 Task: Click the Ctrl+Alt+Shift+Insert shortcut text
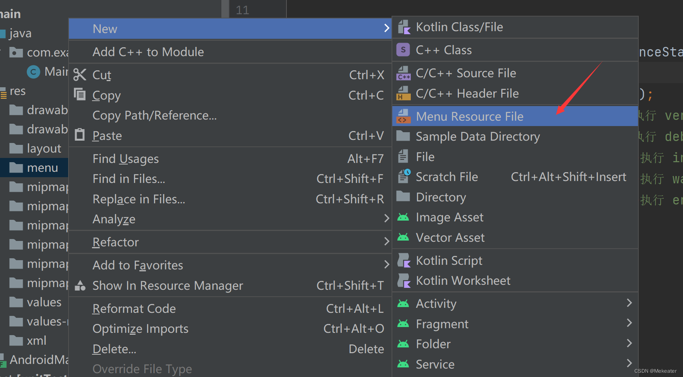click(569, 177)
